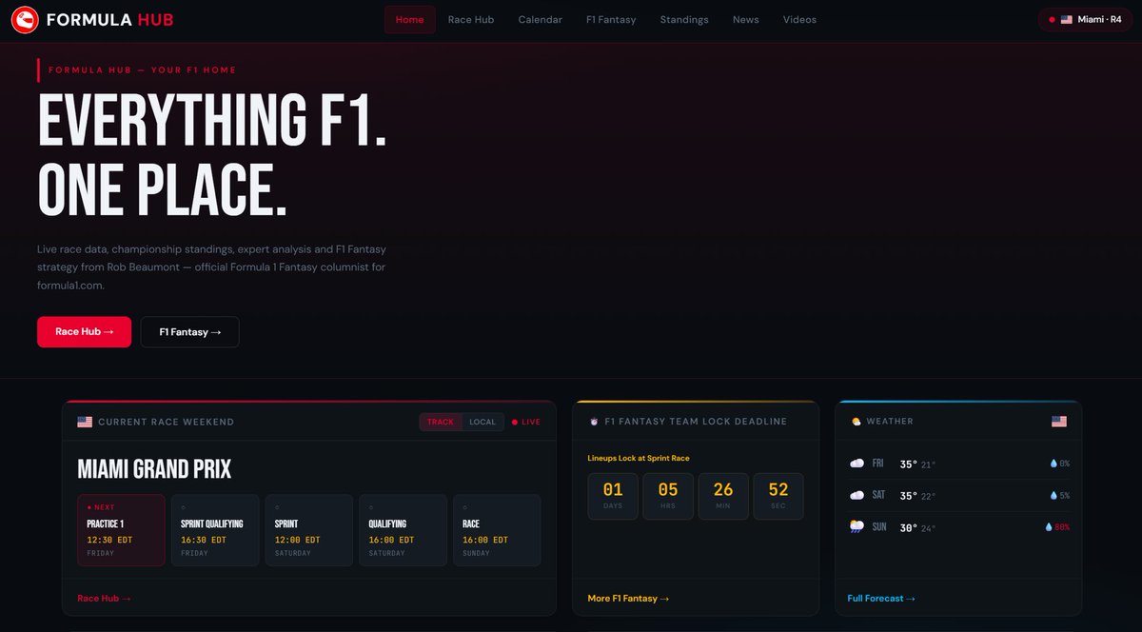Select the Race session card
The image size is (1142, 632).
(497, 530)
